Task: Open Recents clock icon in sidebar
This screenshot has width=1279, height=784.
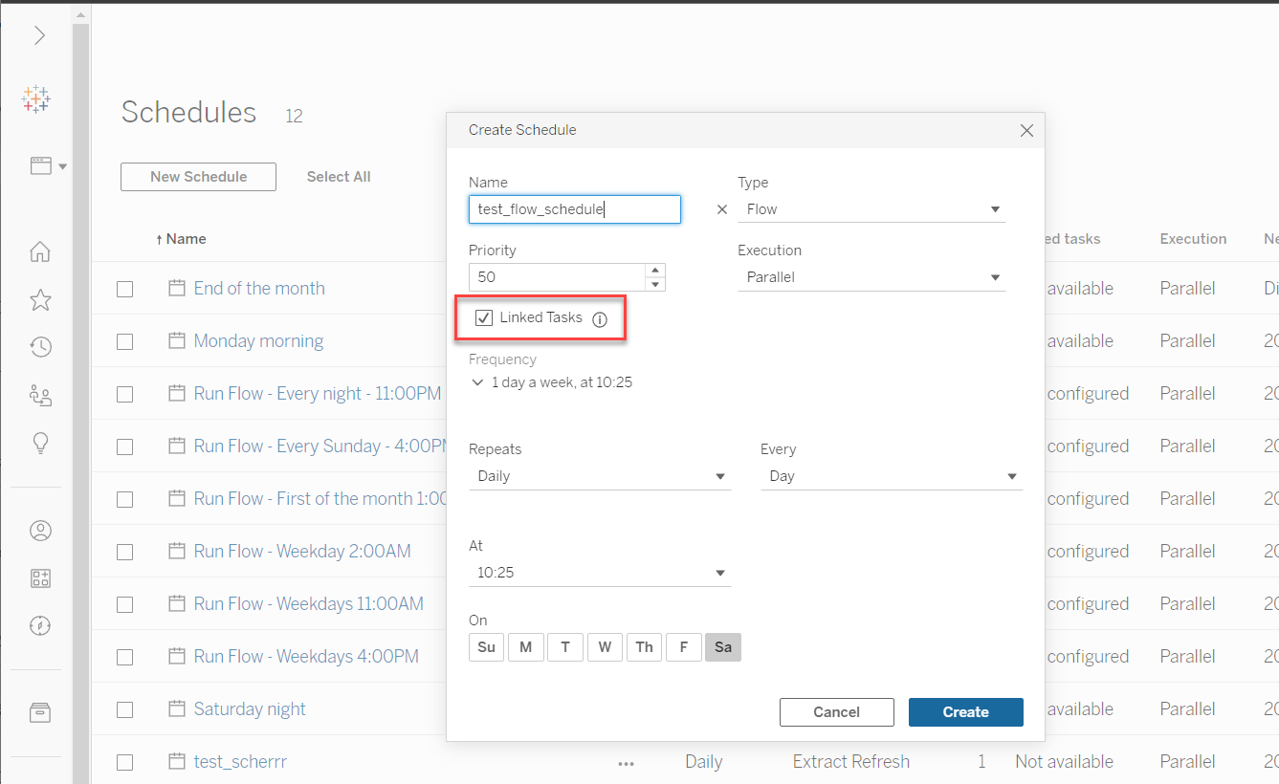Action: tap(40, 347)
